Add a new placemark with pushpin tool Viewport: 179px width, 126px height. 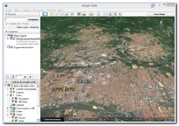click(x=52, y=14)
